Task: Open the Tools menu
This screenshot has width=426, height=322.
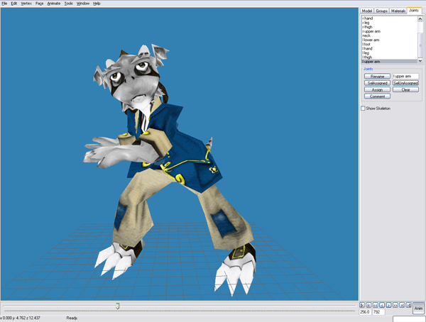Action: [x=68, y=4]
